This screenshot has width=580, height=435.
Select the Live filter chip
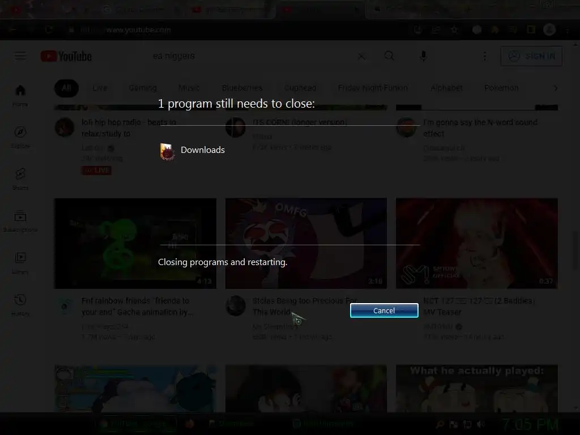point(100,88)
